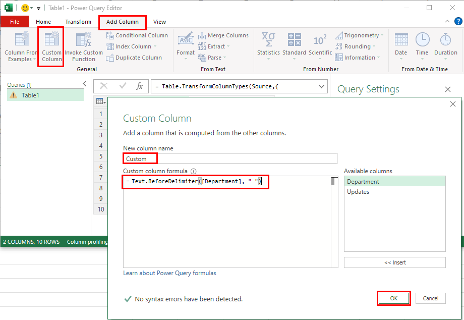Viewport: 464px width, 320px height.
Task: Open Scientific number functions
Action: (320, 46)
